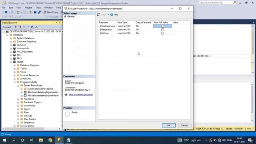Click the Save All icon in toolbar
The width and height of the screenshot is (256, 144).
[x=39, y=12]
